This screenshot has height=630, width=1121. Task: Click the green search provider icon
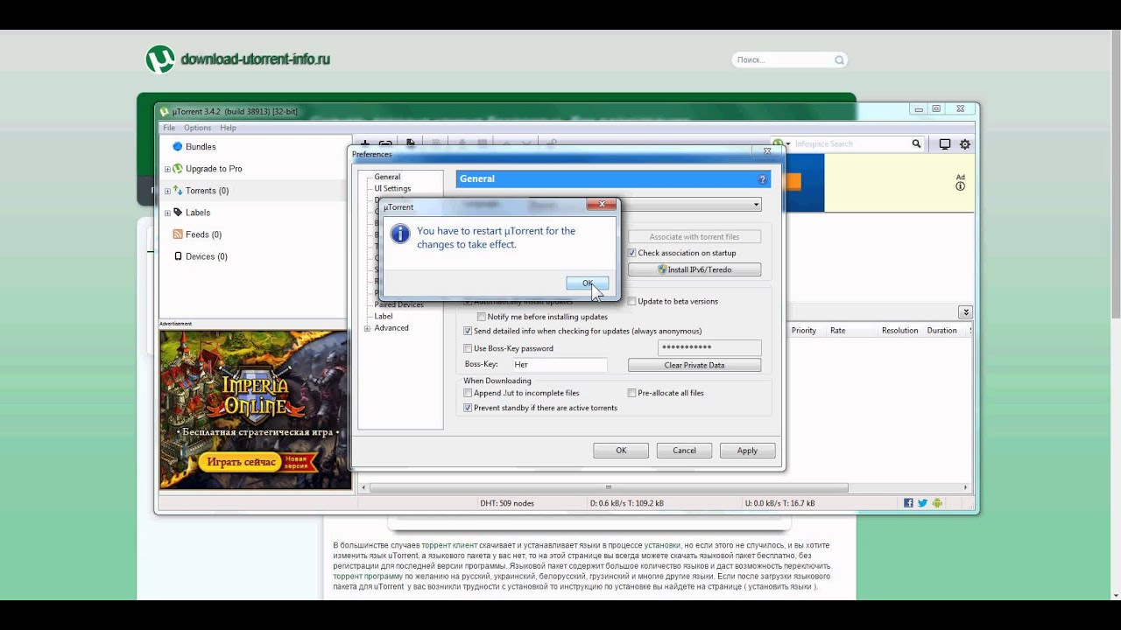pos(777,143)
